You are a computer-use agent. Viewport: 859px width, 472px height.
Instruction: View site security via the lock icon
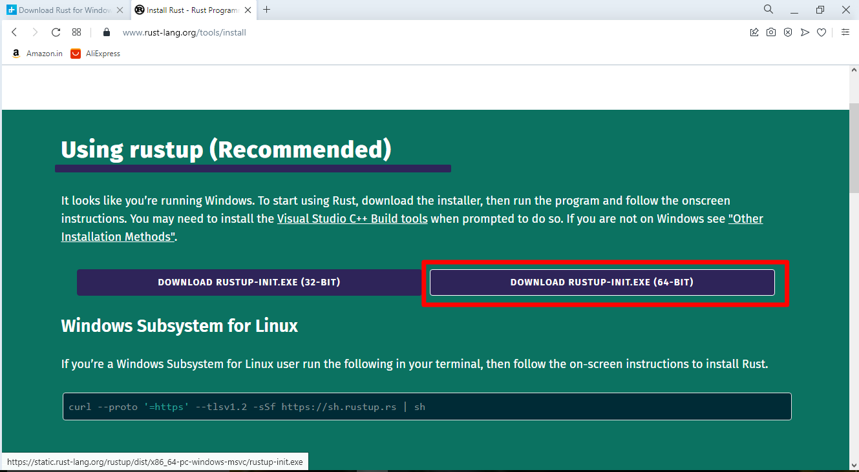106,32
